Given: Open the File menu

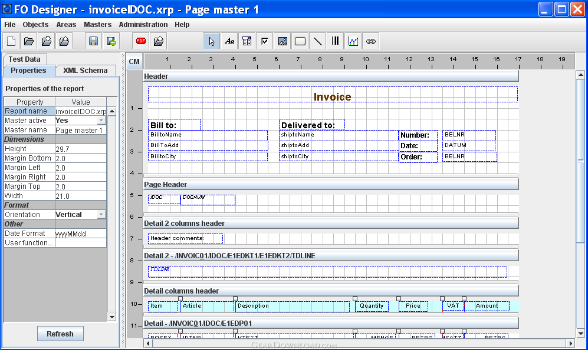Looking at the screenshot, I should pos(10,24).
